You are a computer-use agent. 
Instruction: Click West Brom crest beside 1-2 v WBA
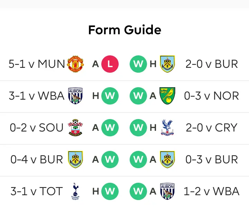(x=167, y=191)
